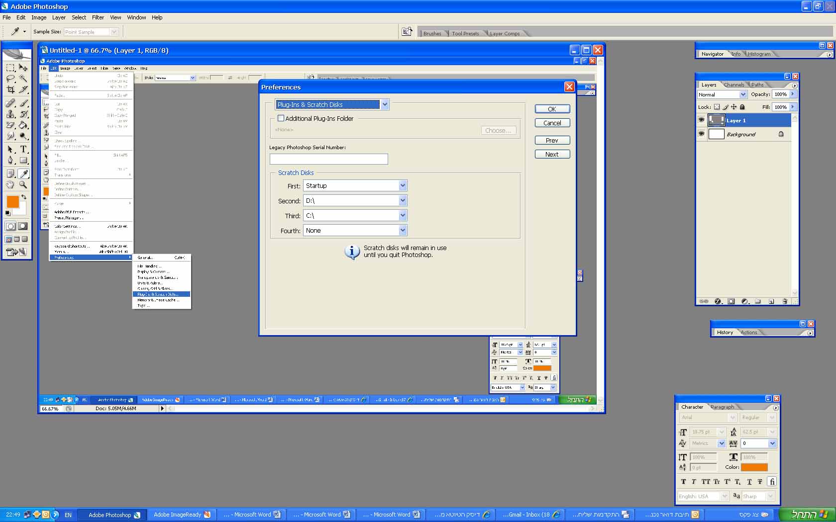The image size is (836, 522).
Task: Select the Lasso tool
Action: (x=10, y=79)
